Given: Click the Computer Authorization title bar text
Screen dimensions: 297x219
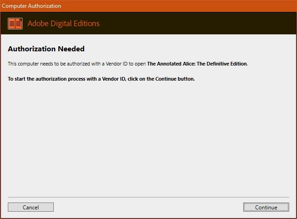Looking at the screenshot, I should point(31,6).
